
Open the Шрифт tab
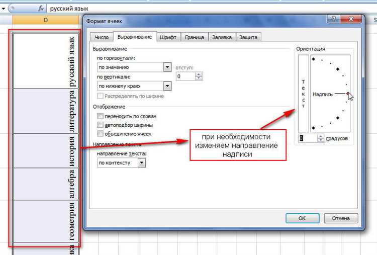168,37
